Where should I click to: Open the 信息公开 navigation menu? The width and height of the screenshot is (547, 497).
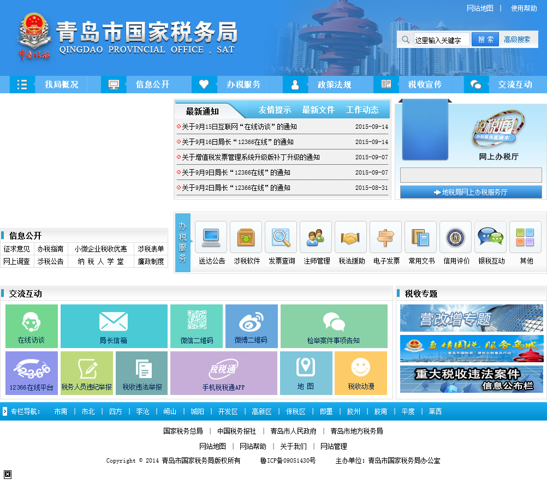tap(152, 85)
